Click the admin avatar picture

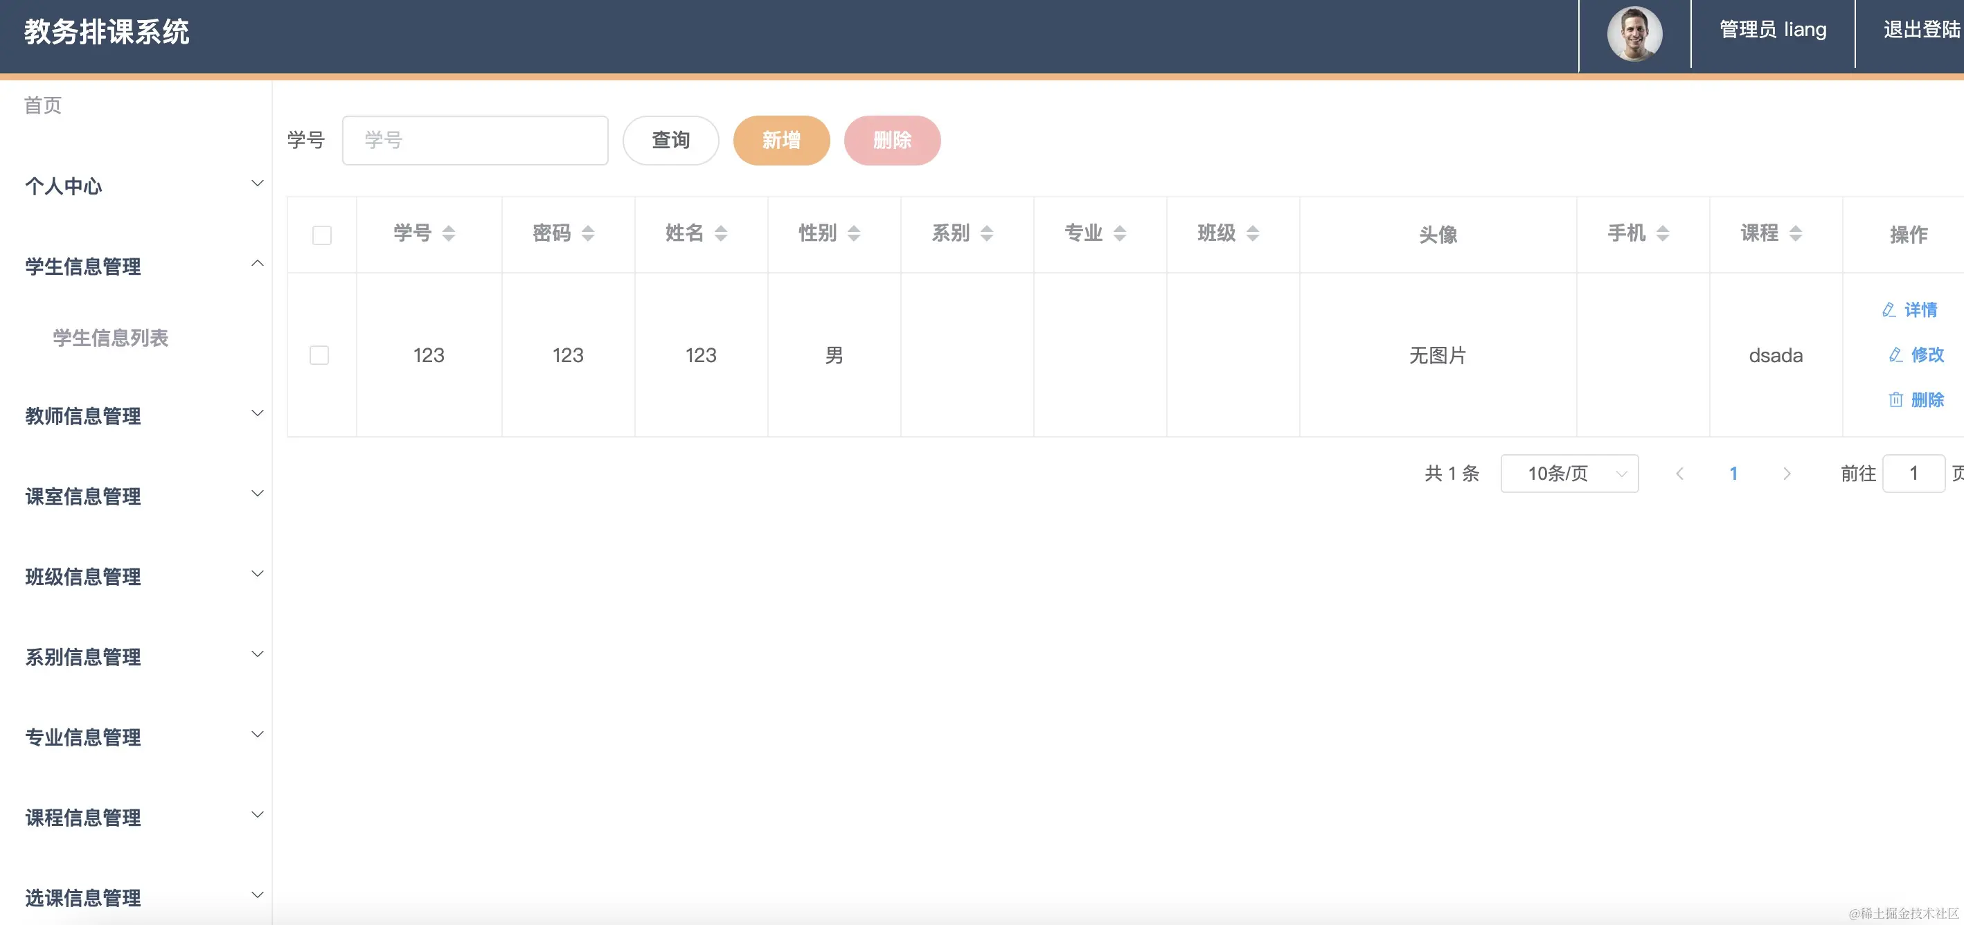point(1634,33)
